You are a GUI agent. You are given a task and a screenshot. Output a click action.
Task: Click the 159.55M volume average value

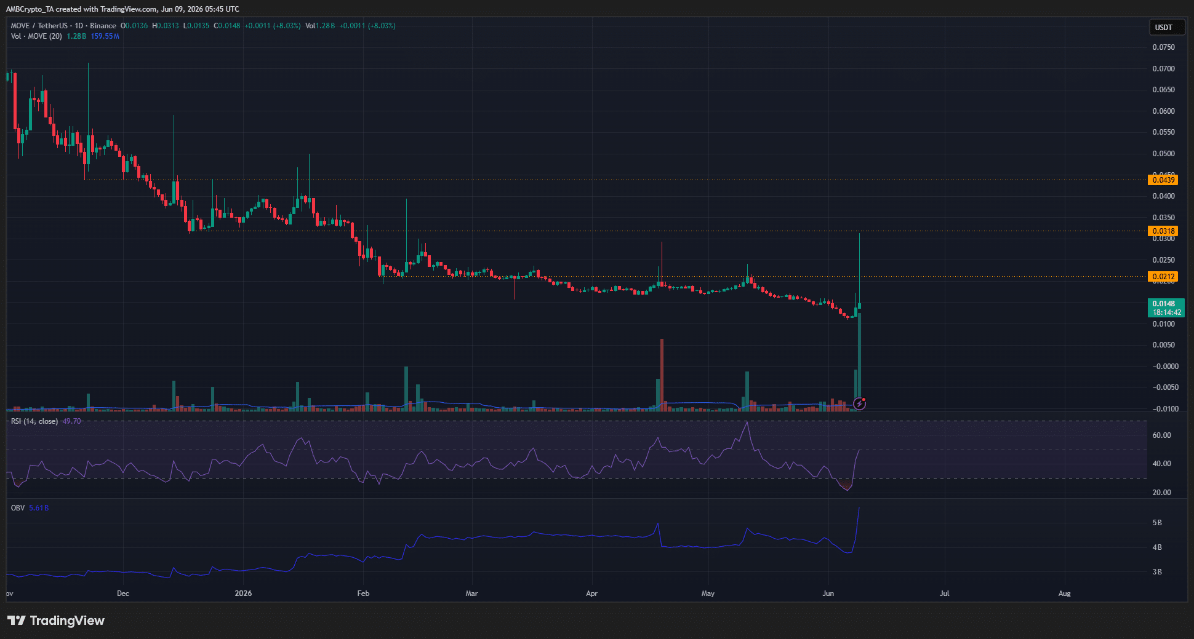pyautogui.click(x=105, y=36)
